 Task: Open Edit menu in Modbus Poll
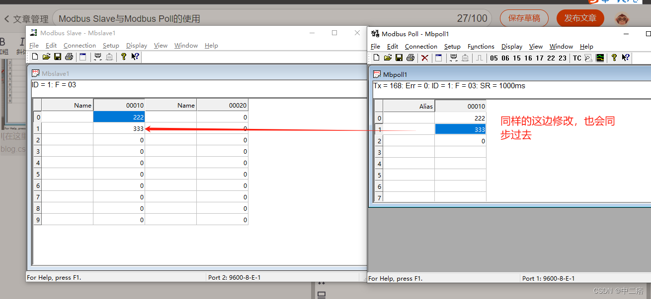[393, 46]
